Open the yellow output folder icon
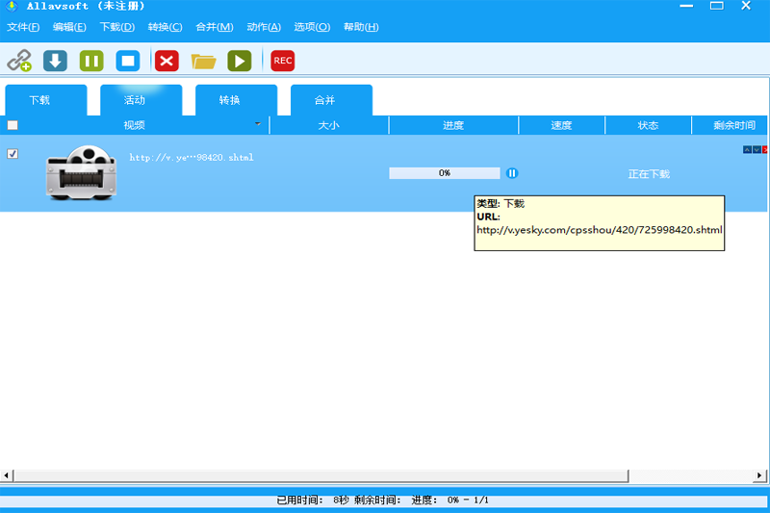 click(203, 61)
